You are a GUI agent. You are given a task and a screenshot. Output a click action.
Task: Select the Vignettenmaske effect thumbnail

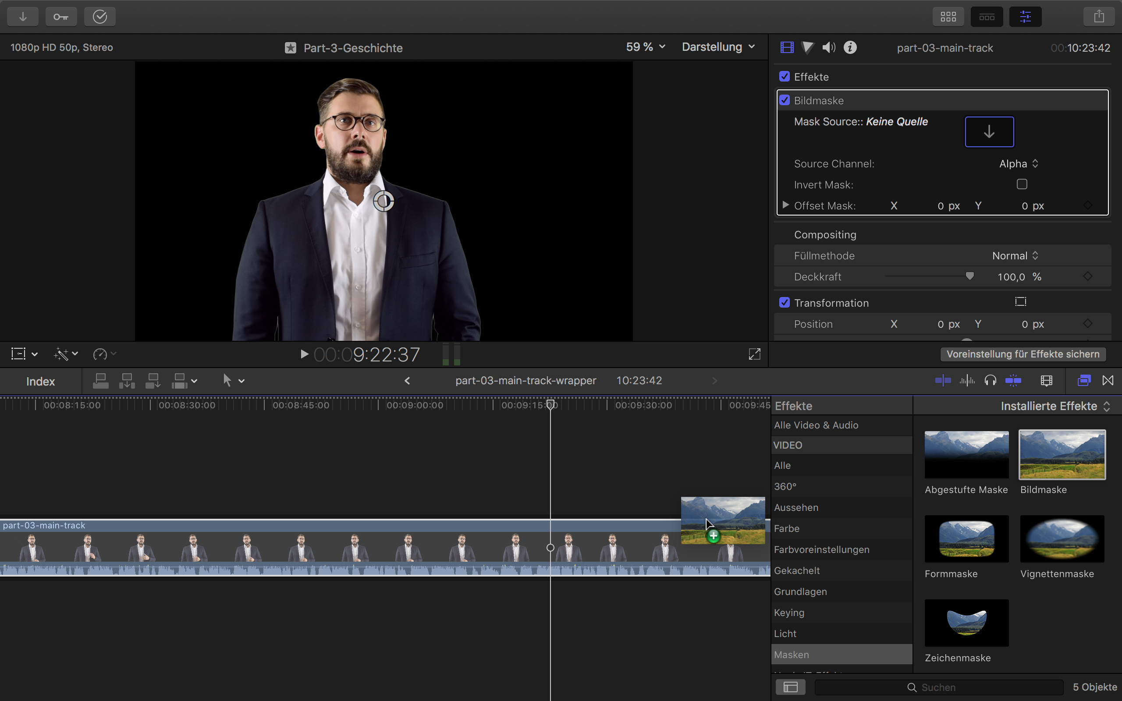pyautogui.click(x=1062, y=539)
